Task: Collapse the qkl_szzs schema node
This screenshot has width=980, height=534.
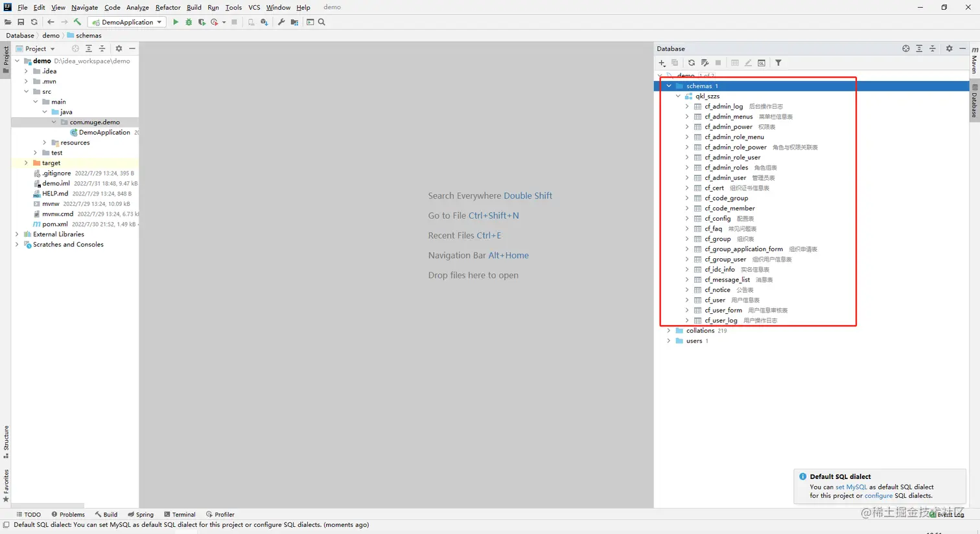Action: click(x=679, y=96)
